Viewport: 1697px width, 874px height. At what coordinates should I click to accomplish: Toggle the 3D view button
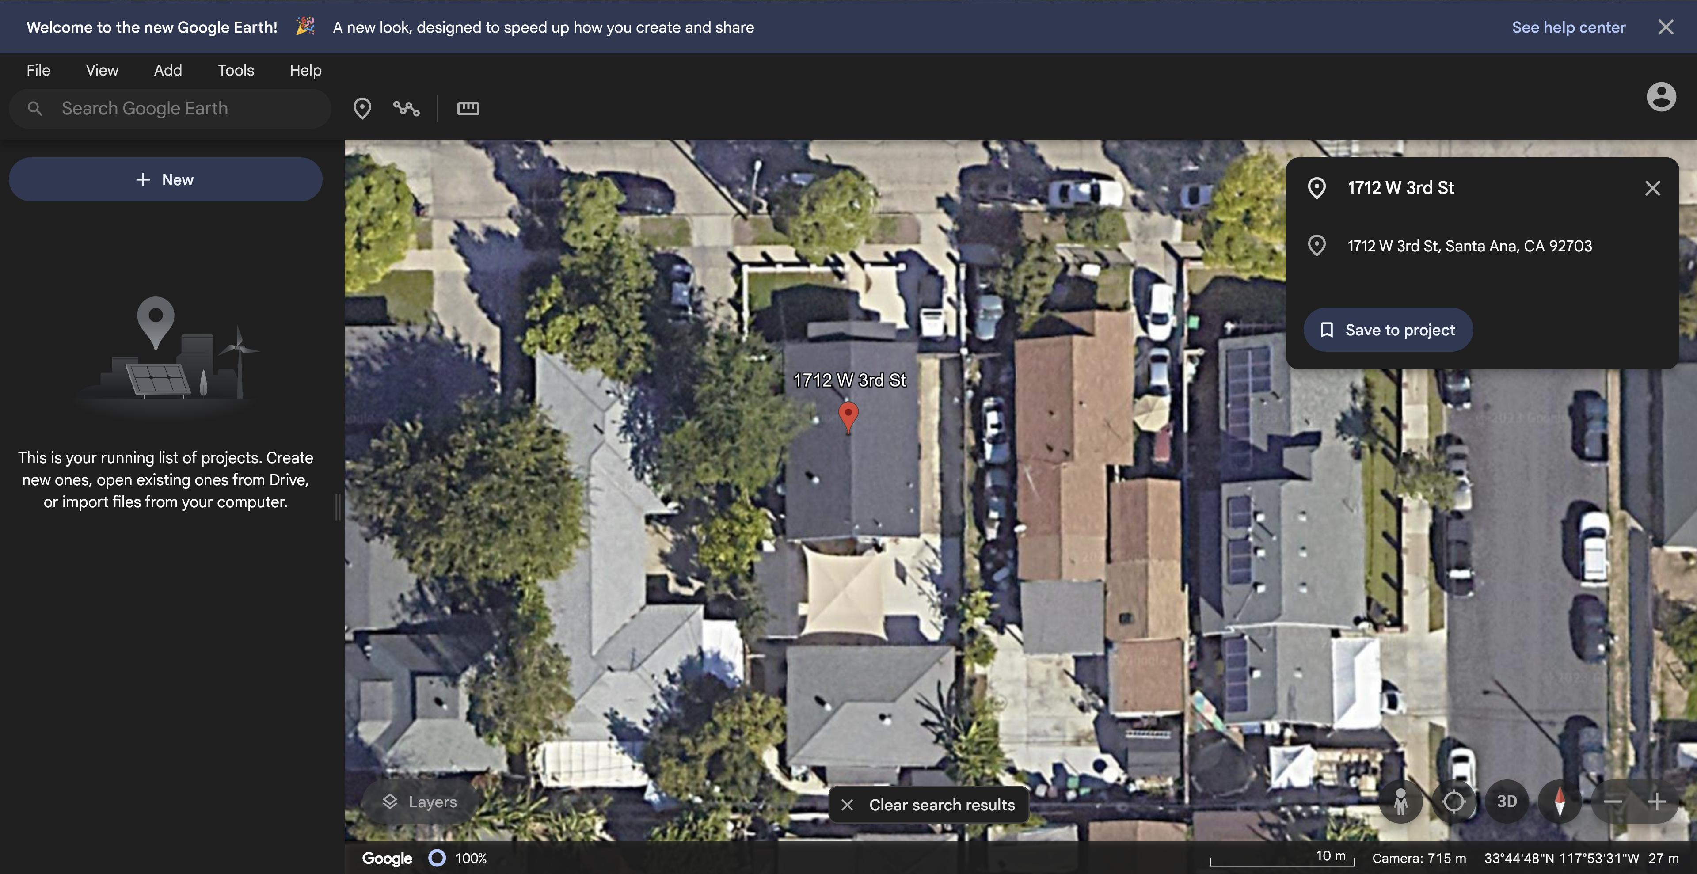pyautogui.click(x=1507, y=802)
